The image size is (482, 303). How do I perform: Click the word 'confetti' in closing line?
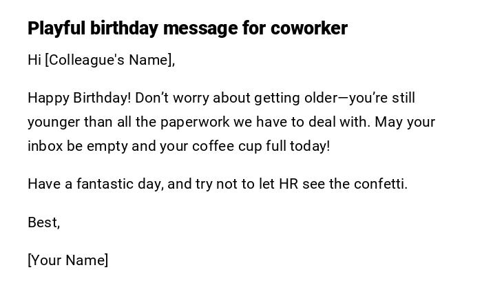pos(380,184)
